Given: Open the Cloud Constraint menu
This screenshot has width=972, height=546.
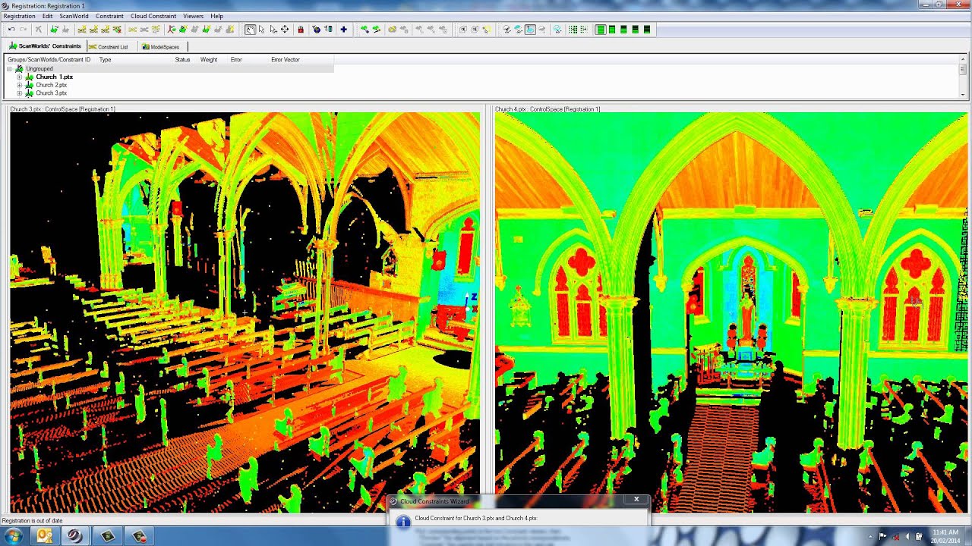Looking at the screenshot, I should coord(153,16).
